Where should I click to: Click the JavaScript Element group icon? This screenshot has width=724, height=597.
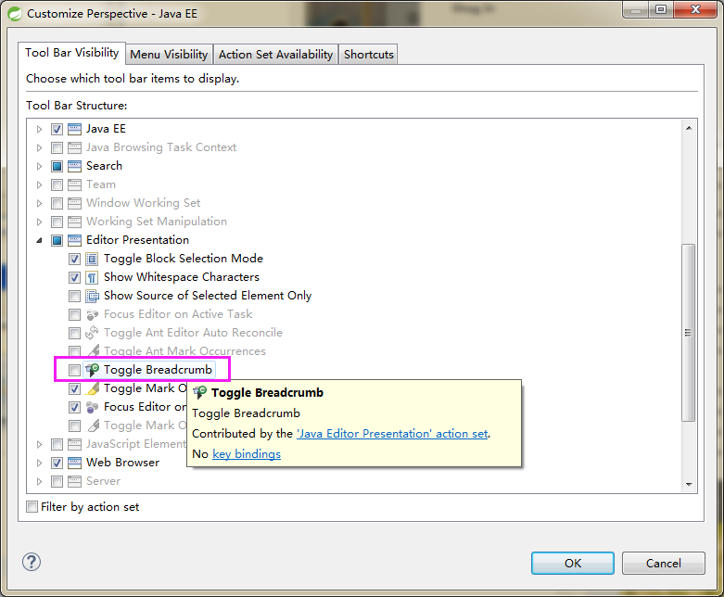pos(74,444)
